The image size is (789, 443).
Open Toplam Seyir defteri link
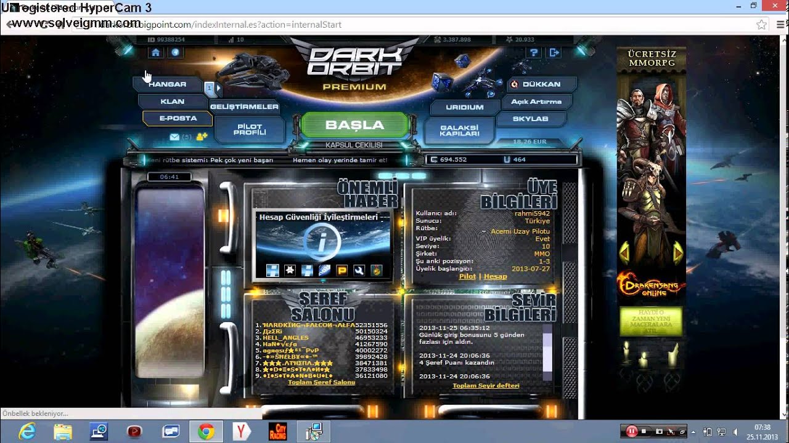point(486,386)
